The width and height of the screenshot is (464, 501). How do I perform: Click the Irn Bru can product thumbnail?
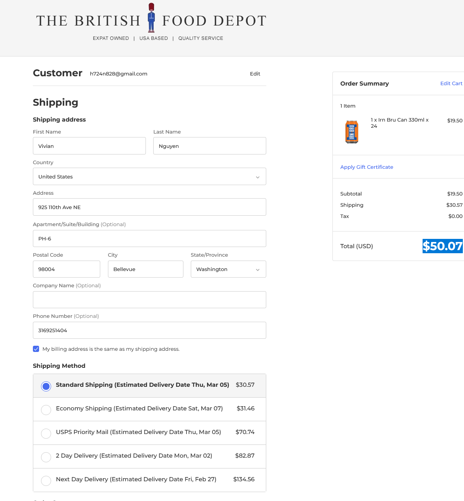coord(351,132)
